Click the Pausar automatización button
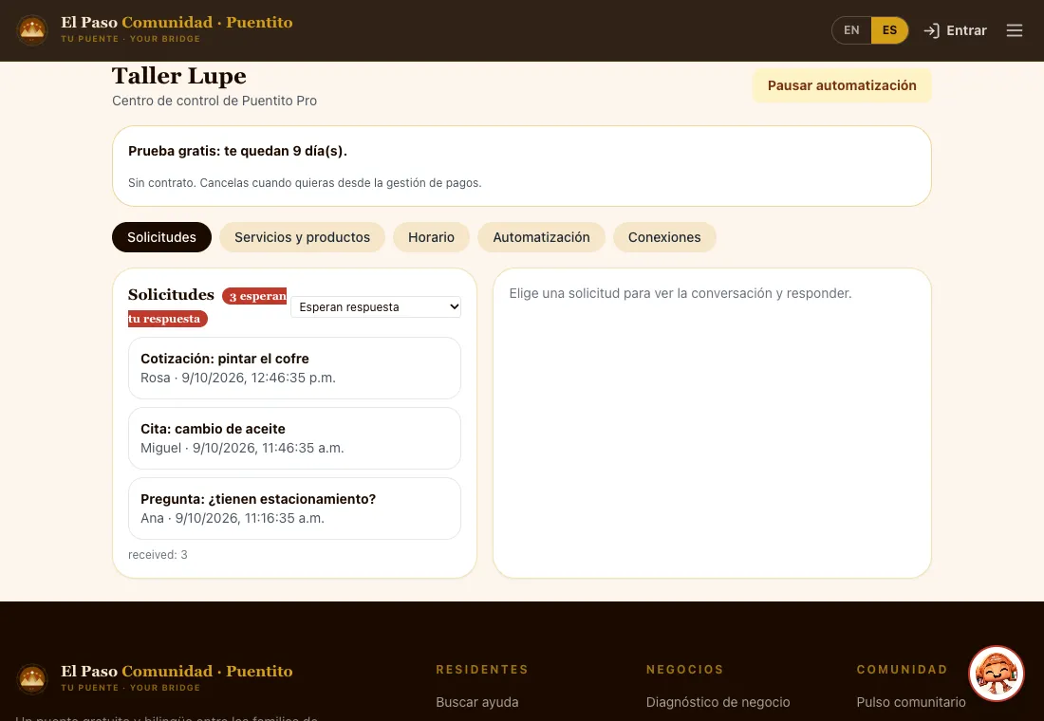 [x=842, y=85]
